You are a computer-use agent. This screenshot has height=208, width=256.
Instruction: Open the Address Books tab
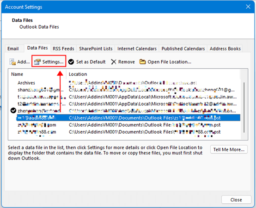225,49
